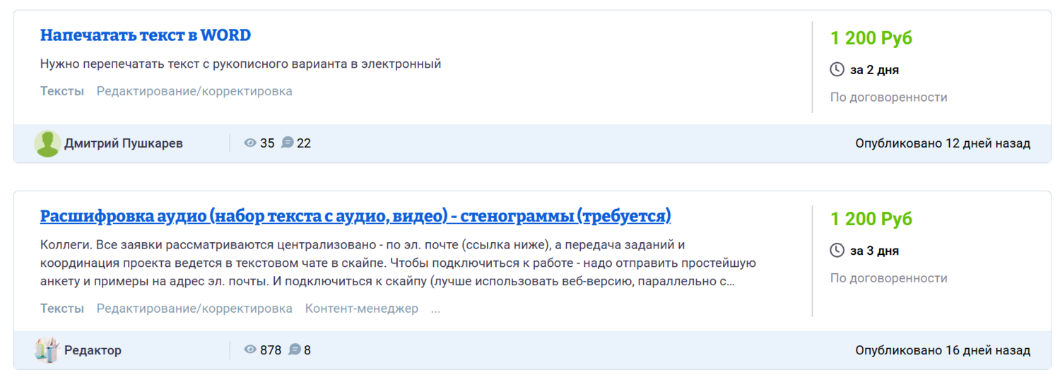
Task: Select 'Редактирование/корректировка' tag in second listing
Action: tap(194, 309)
